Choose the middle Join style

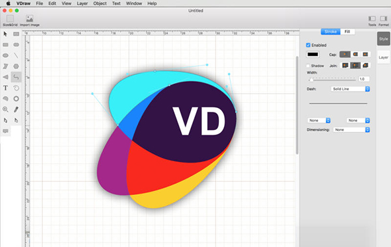[x=355, y=66]
